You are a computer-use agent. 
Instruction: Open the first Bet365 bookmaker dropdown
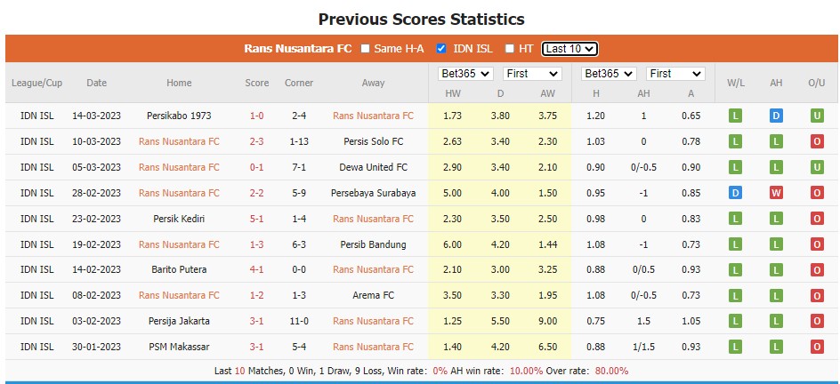pyautogui.click(x=464, y=74)
